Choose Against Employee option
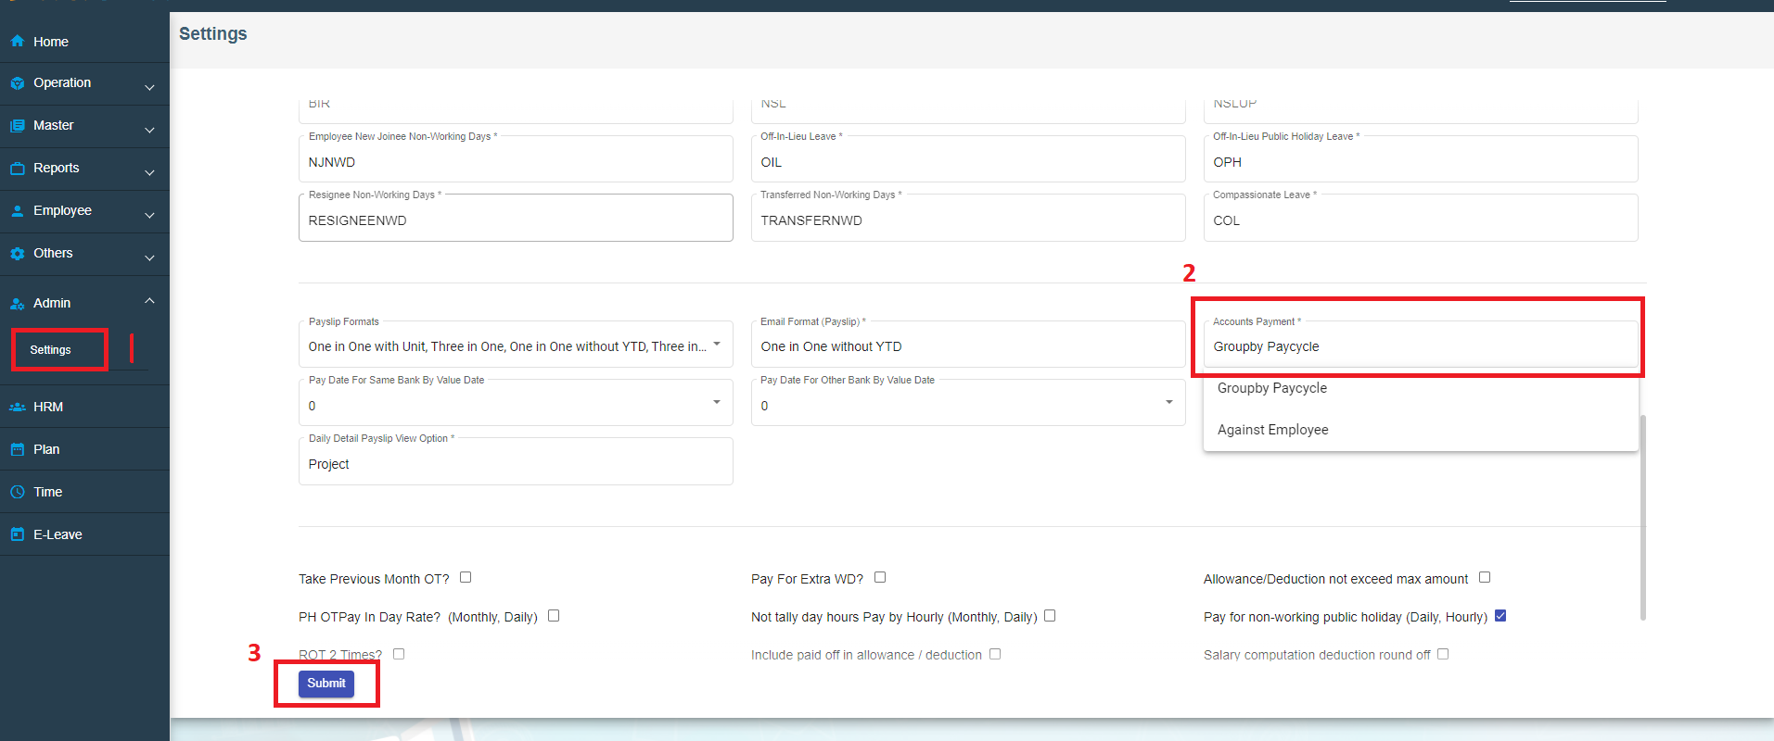 click(x=1272, y=430)
